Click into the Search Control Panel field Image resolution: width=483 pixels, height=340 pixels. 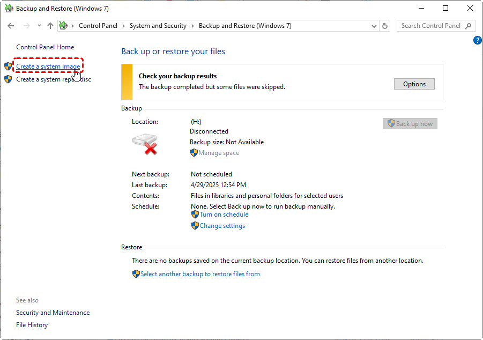click(430, 26)
